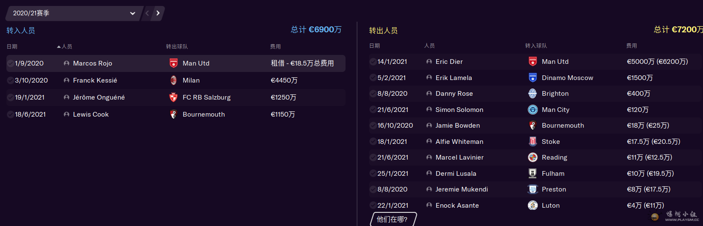Open the Lewis Cook player link

pos(90,114)
